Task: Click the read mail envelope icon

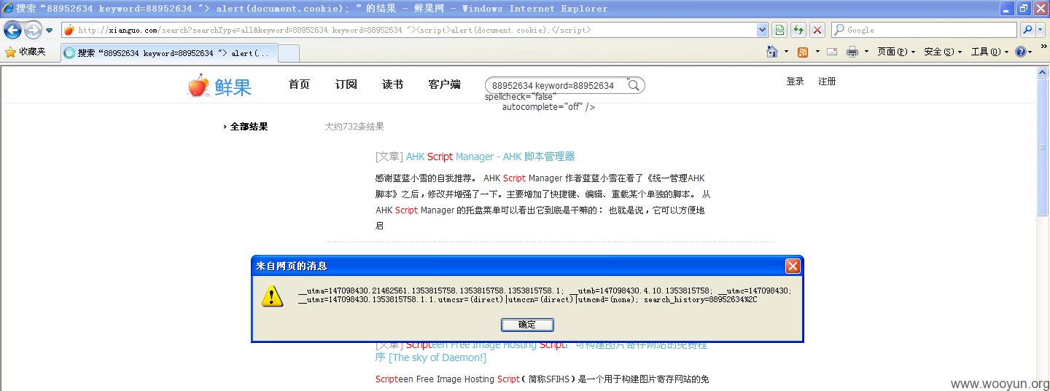Action: click(833, 52)
